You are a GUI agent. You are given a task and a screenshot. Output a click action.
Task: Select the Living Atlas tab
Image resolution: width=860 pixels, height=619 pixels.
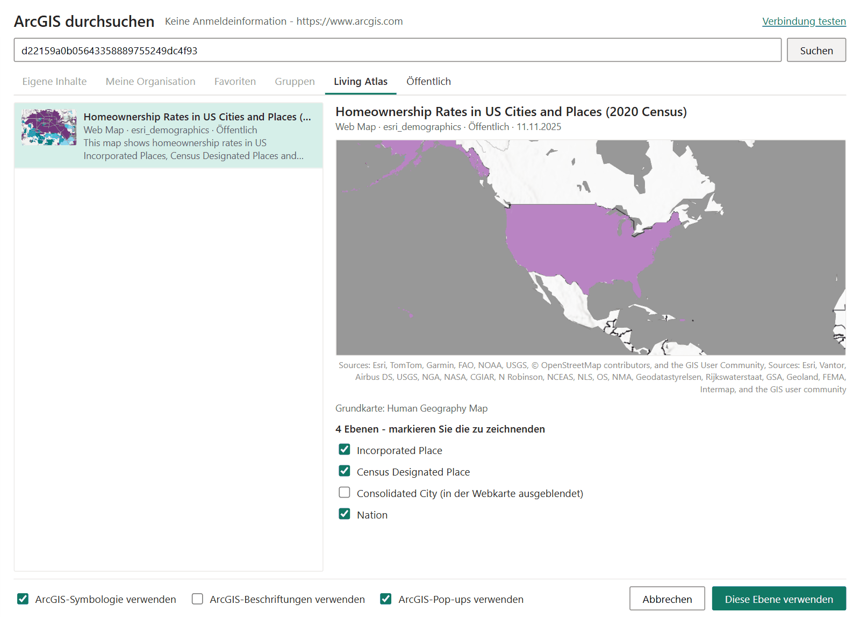(361, 82)
